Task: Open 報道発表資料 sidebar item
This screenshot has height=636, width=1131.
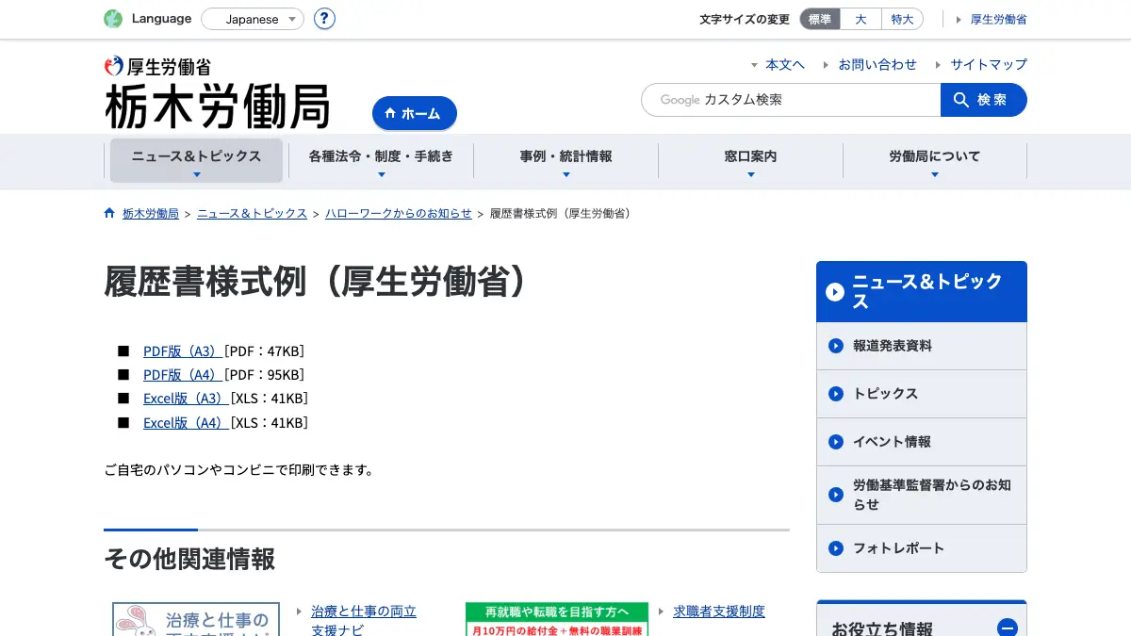Action: coord(922,346)
